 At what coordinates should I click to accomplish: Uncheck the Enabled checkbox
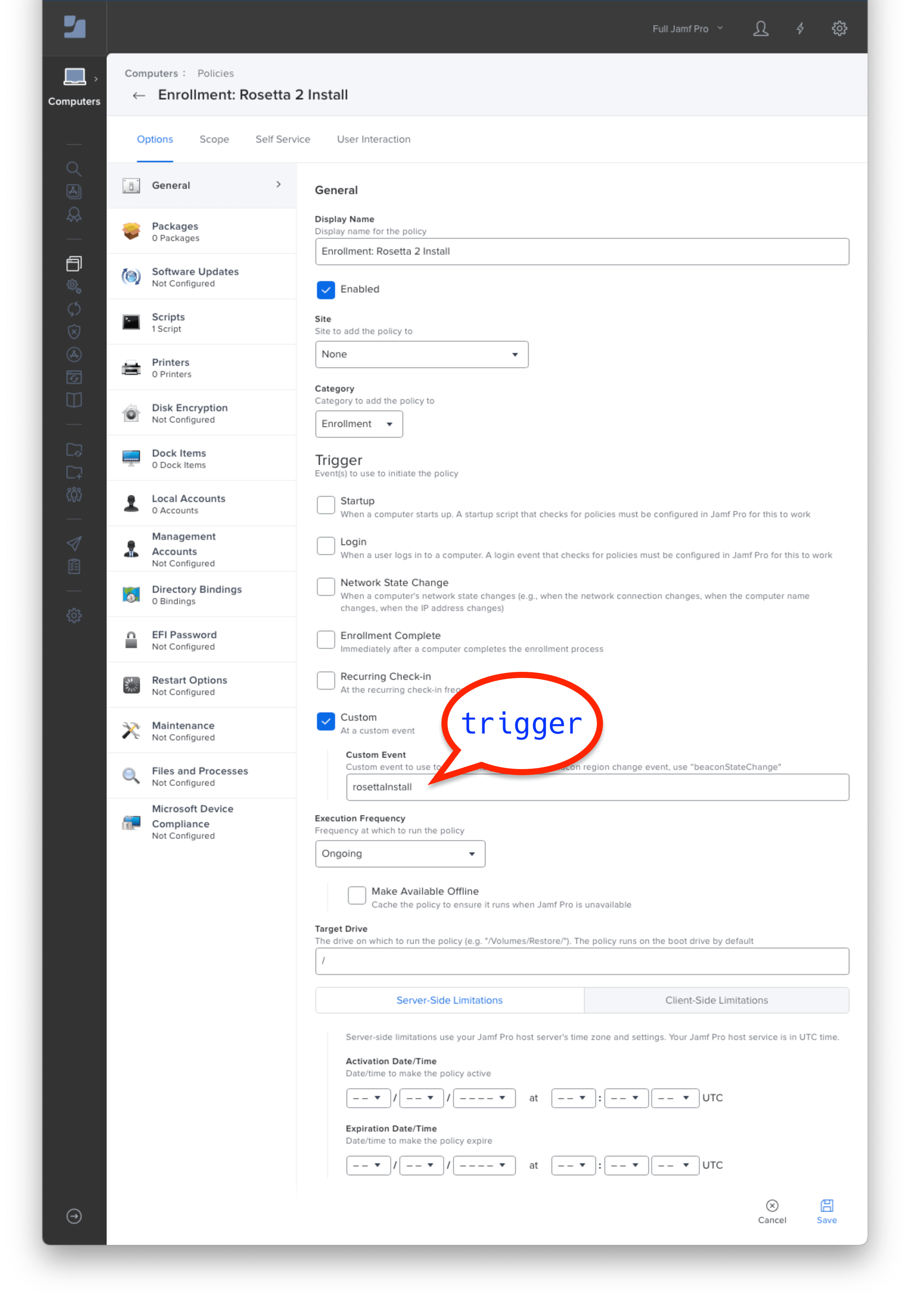point(326,289)
